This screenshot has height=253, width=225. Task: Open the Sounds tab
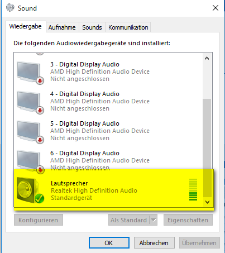[x=92, y=27]
